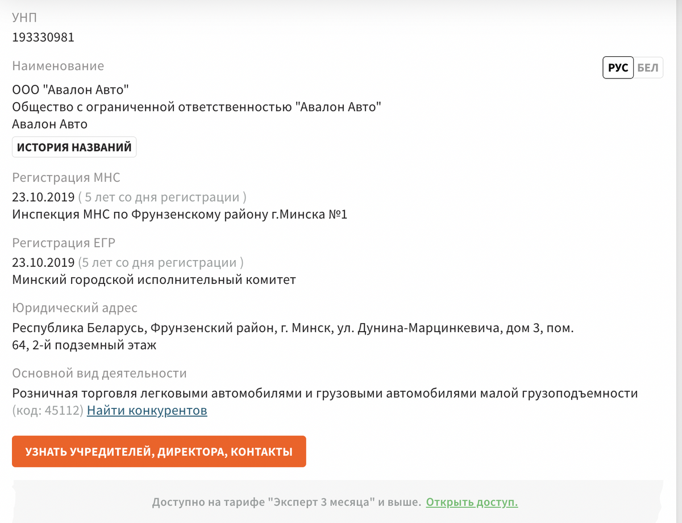
Task: Click the Найти конкурентов link
Action: point(147,411)
